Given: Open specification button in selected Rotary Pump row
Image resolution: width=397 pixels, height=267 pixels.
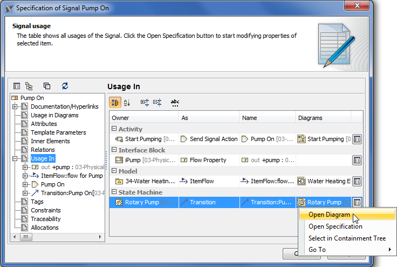Looking at the screenshot, I should click(x=357, y=202).
